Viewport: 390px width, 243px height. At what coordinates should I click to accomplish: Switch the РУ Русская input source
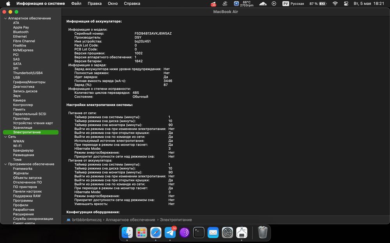click(293, 3)
